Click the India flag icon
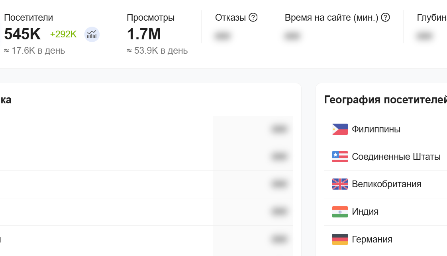447x256 pixels. click(340, 211)
